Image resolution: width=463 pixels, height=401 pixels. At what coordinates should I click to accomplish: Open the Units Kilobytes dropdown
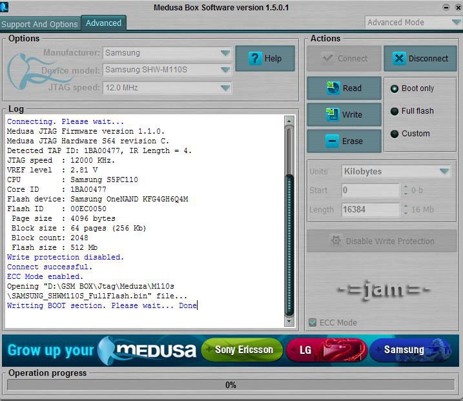point(444,171)
